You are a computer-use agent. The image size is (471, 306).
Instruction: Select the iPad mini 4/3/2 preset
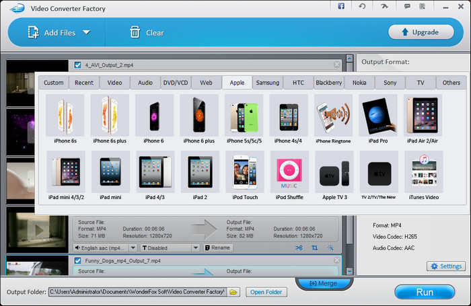66,176
